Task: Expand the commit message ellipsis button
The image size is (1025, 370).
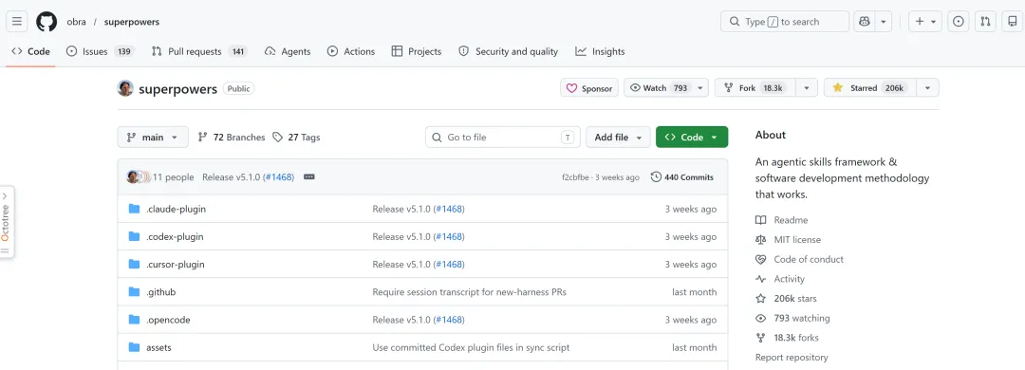Action: point(309,177)
